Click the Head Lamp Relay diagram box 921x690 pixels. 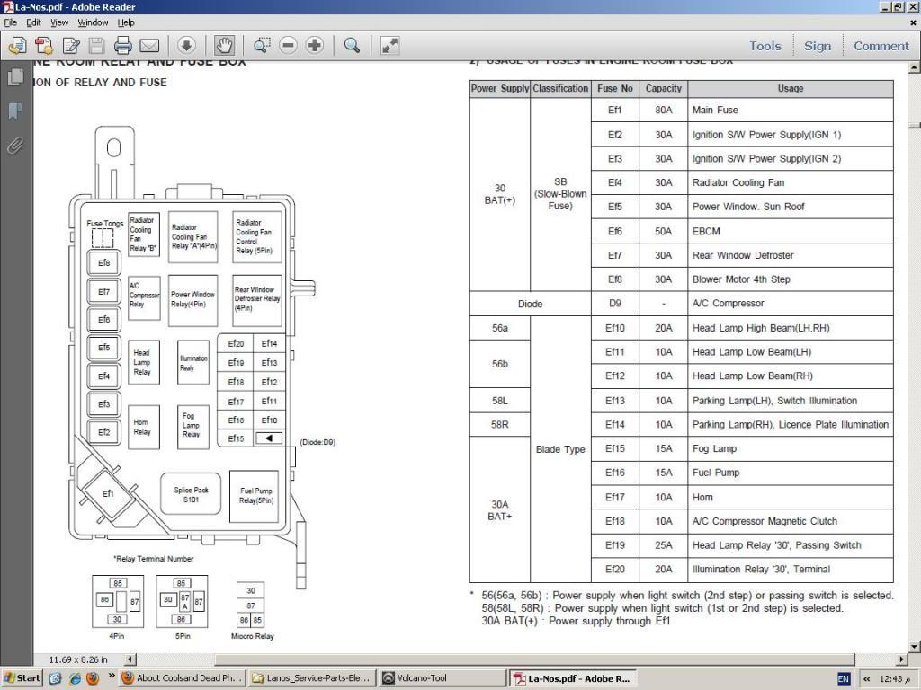pyautogui.click(x=143, y=363)
